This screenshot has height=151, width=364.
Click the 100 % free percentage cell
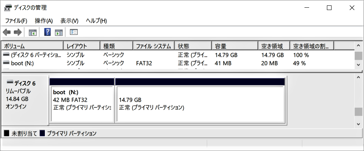(x=301, y=55)
